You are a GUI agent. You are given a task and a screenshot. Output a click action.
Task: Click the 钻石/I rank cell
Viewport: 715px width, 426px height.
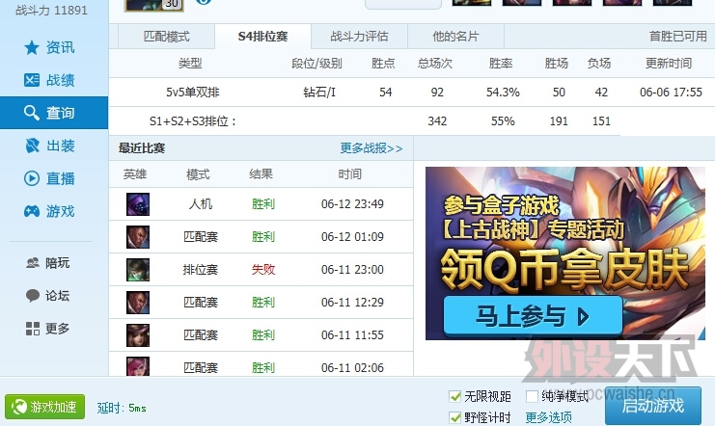click(319, 93)
